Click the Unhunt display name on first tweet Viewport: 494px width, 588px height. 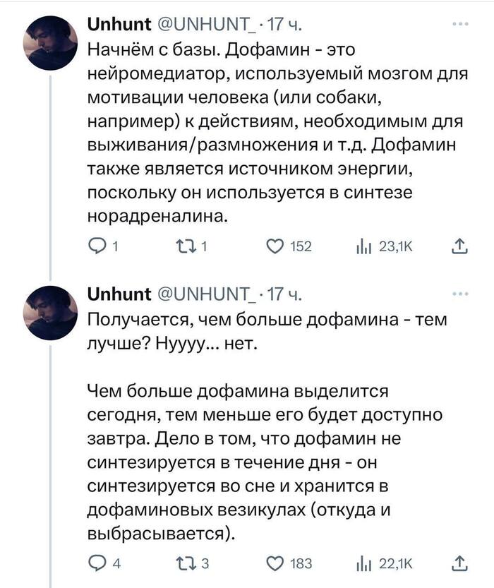coord(119,26)
